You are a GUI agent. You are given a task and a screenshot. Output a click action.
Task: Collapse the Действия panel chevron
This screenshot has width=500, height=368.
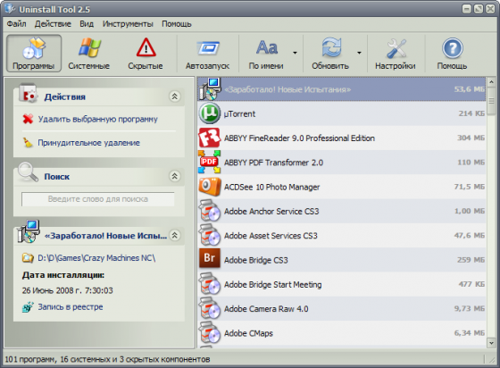175,96
